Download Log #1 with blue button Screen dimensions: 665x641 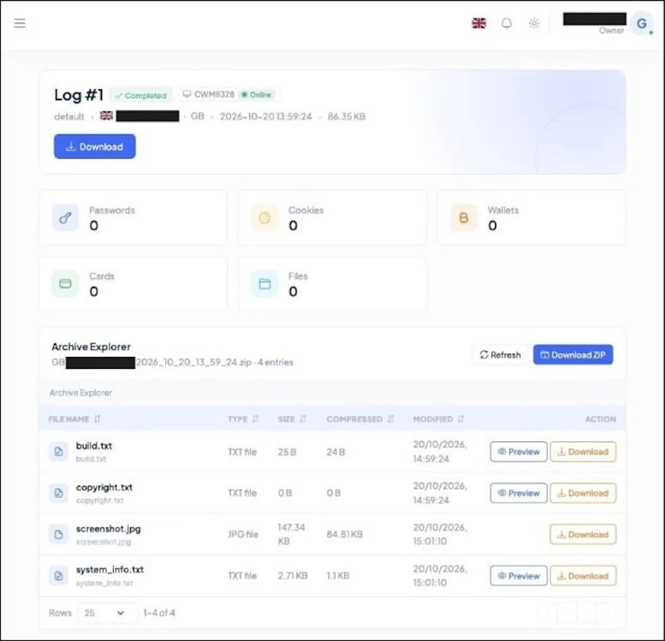tap(95, 146)
